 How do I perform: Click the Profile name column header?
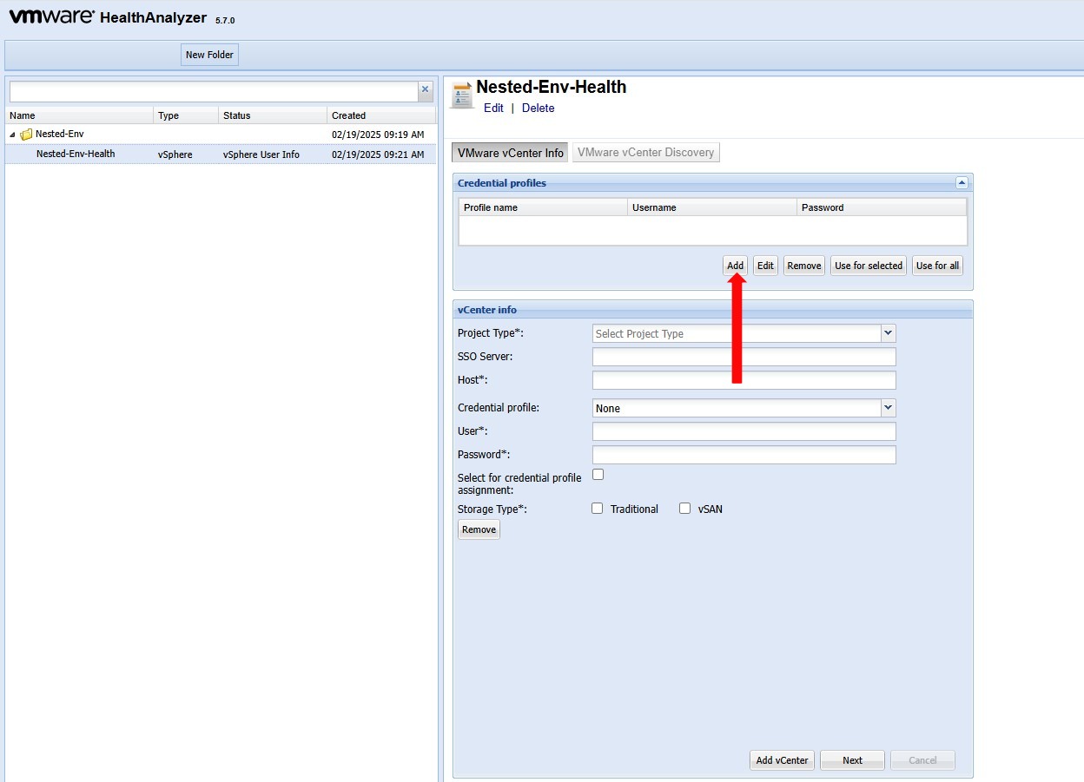pos(543,207)
